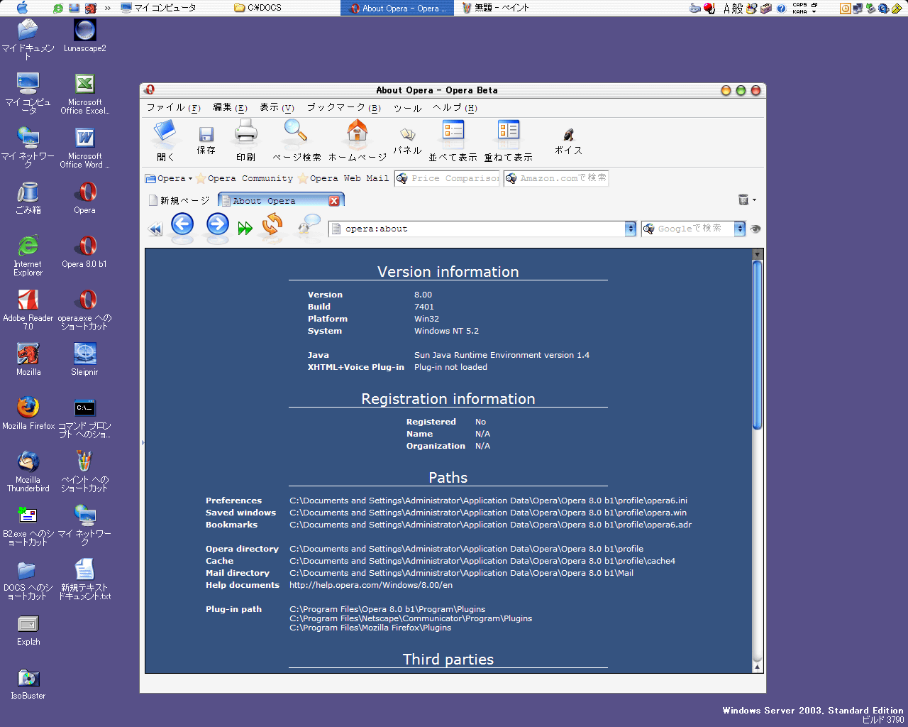
Task: Go to the home page (ホームページ) icon
Action: 358,141
